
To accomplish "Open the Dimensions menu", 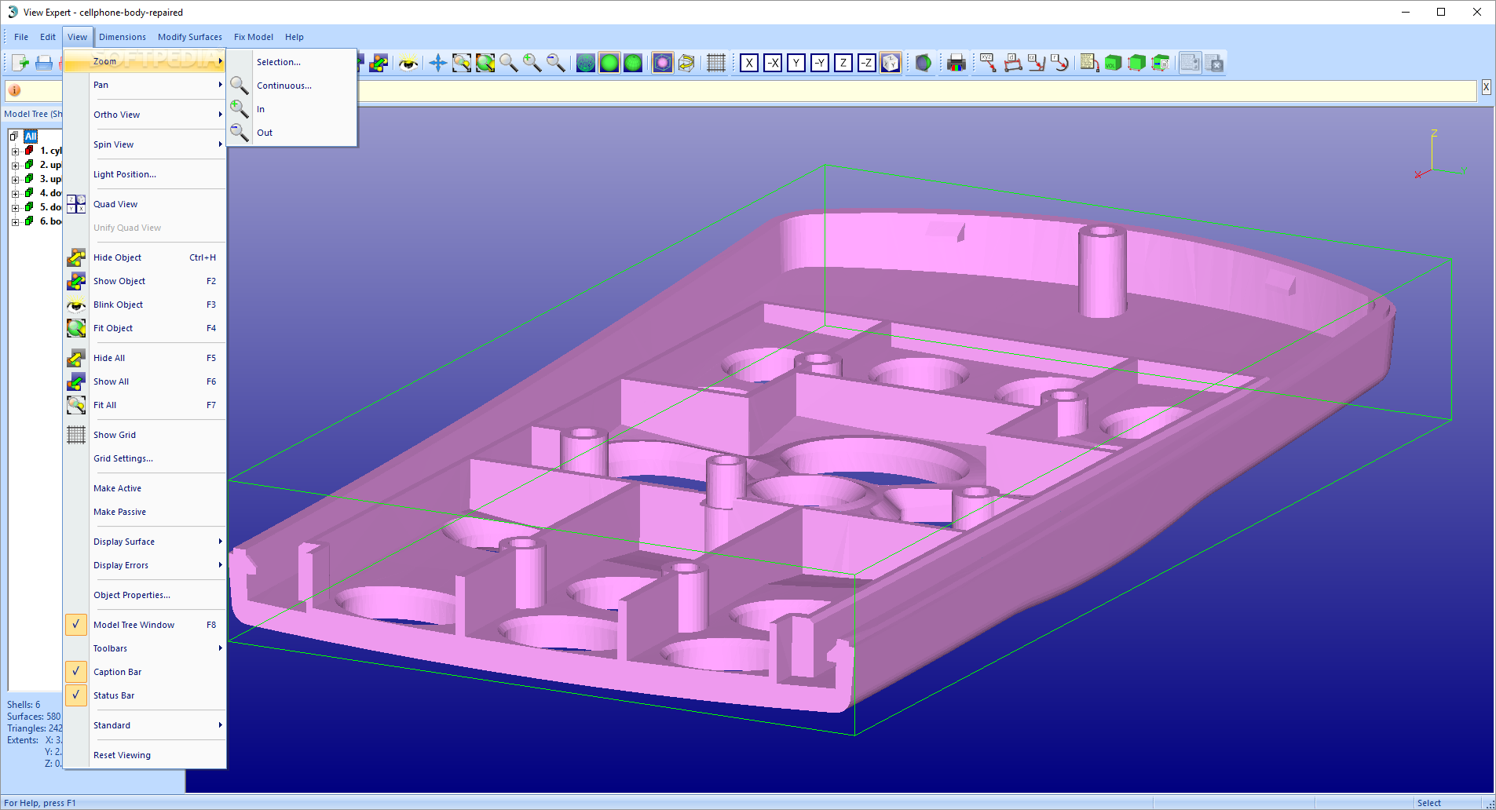I will pos(123,37).
